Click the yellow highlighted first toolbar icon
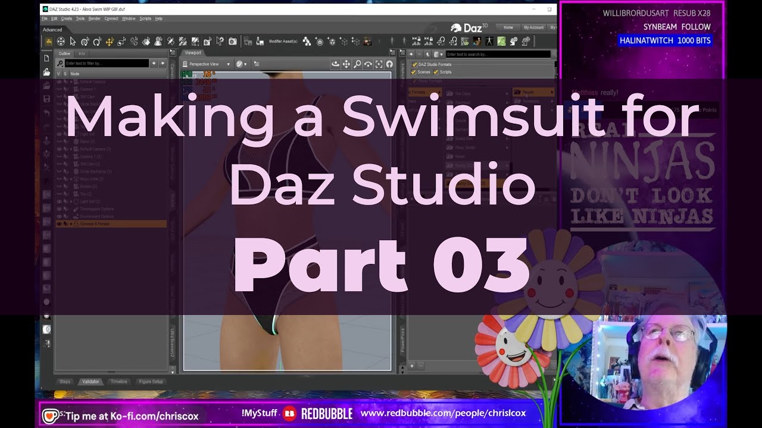The height and width of the screenshot is (428, 762). tap(49, 42)
